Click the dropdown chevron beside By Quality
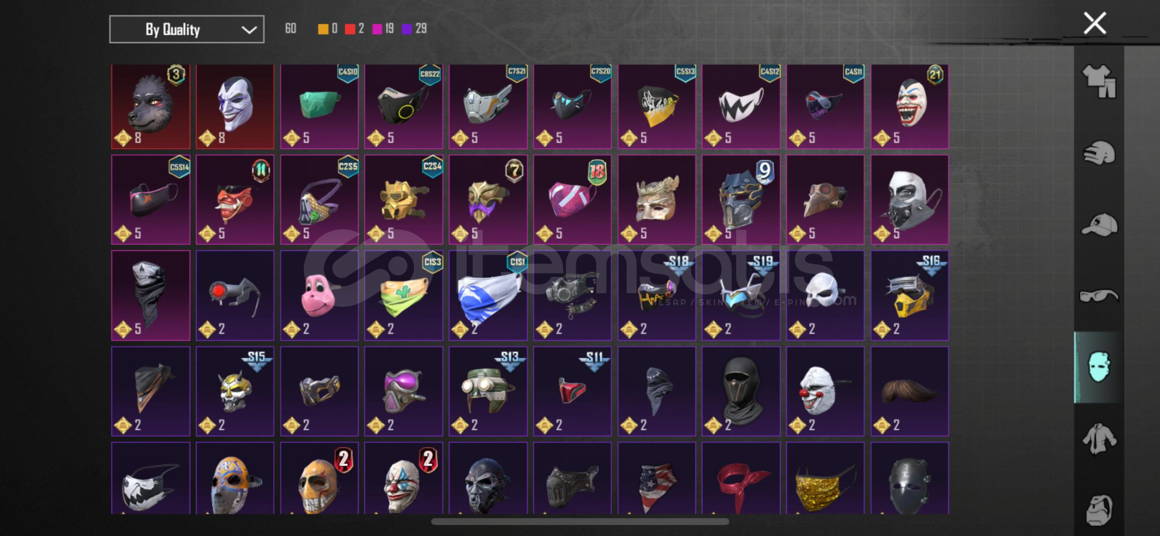 pos(249,30)
